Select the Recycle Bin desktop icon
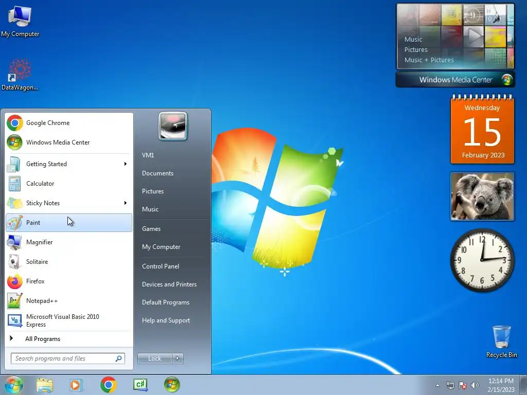527x395 pixels. coord(501,342)
